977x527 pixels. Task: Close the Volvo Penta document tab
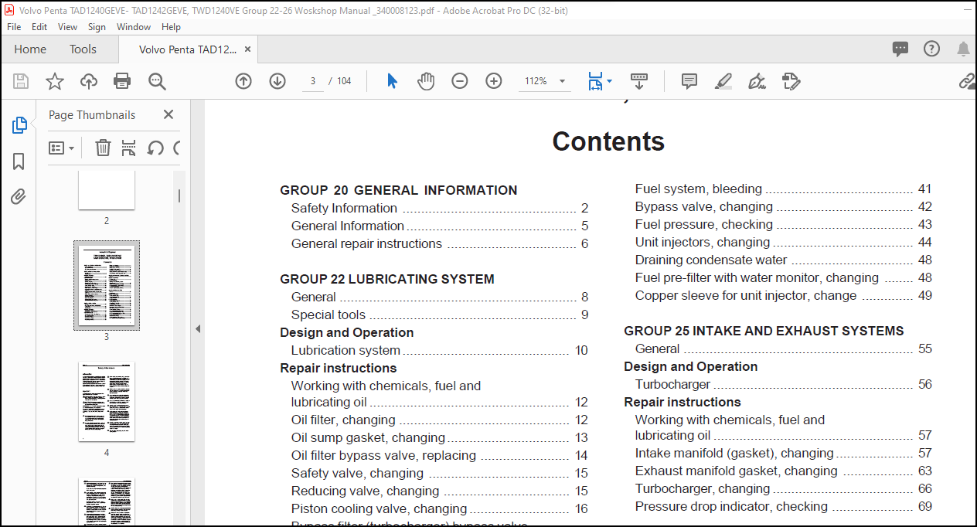click(248, 49)
